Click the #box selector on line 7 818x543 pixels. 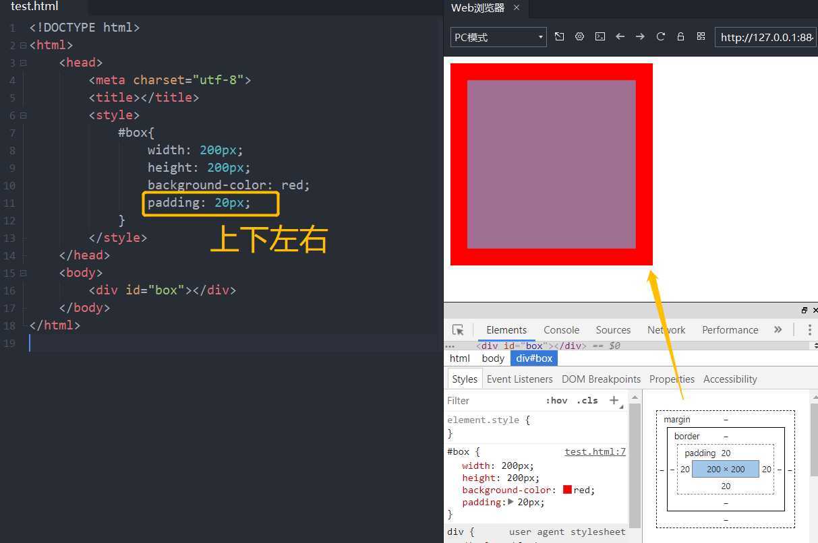(x=136, y=132)
